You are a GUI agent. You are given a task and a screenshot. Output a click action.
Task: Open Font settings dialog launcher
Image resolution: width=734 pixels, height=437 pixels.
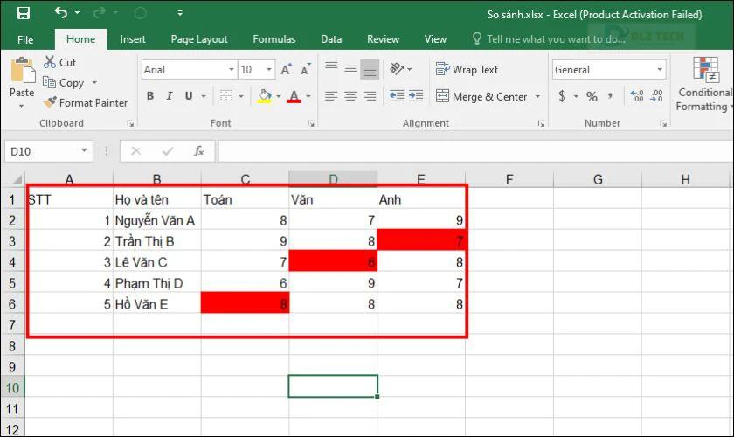coord(310,123)
